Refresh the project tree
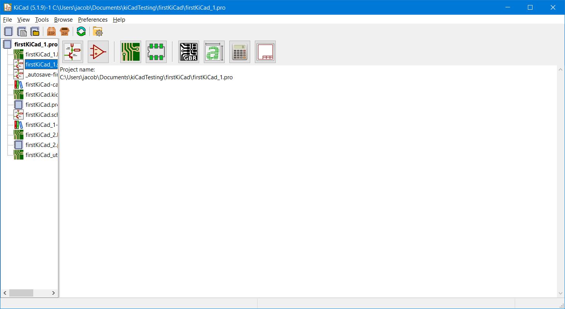The height and width of the screenshot is (309, 565). (81, 32)
